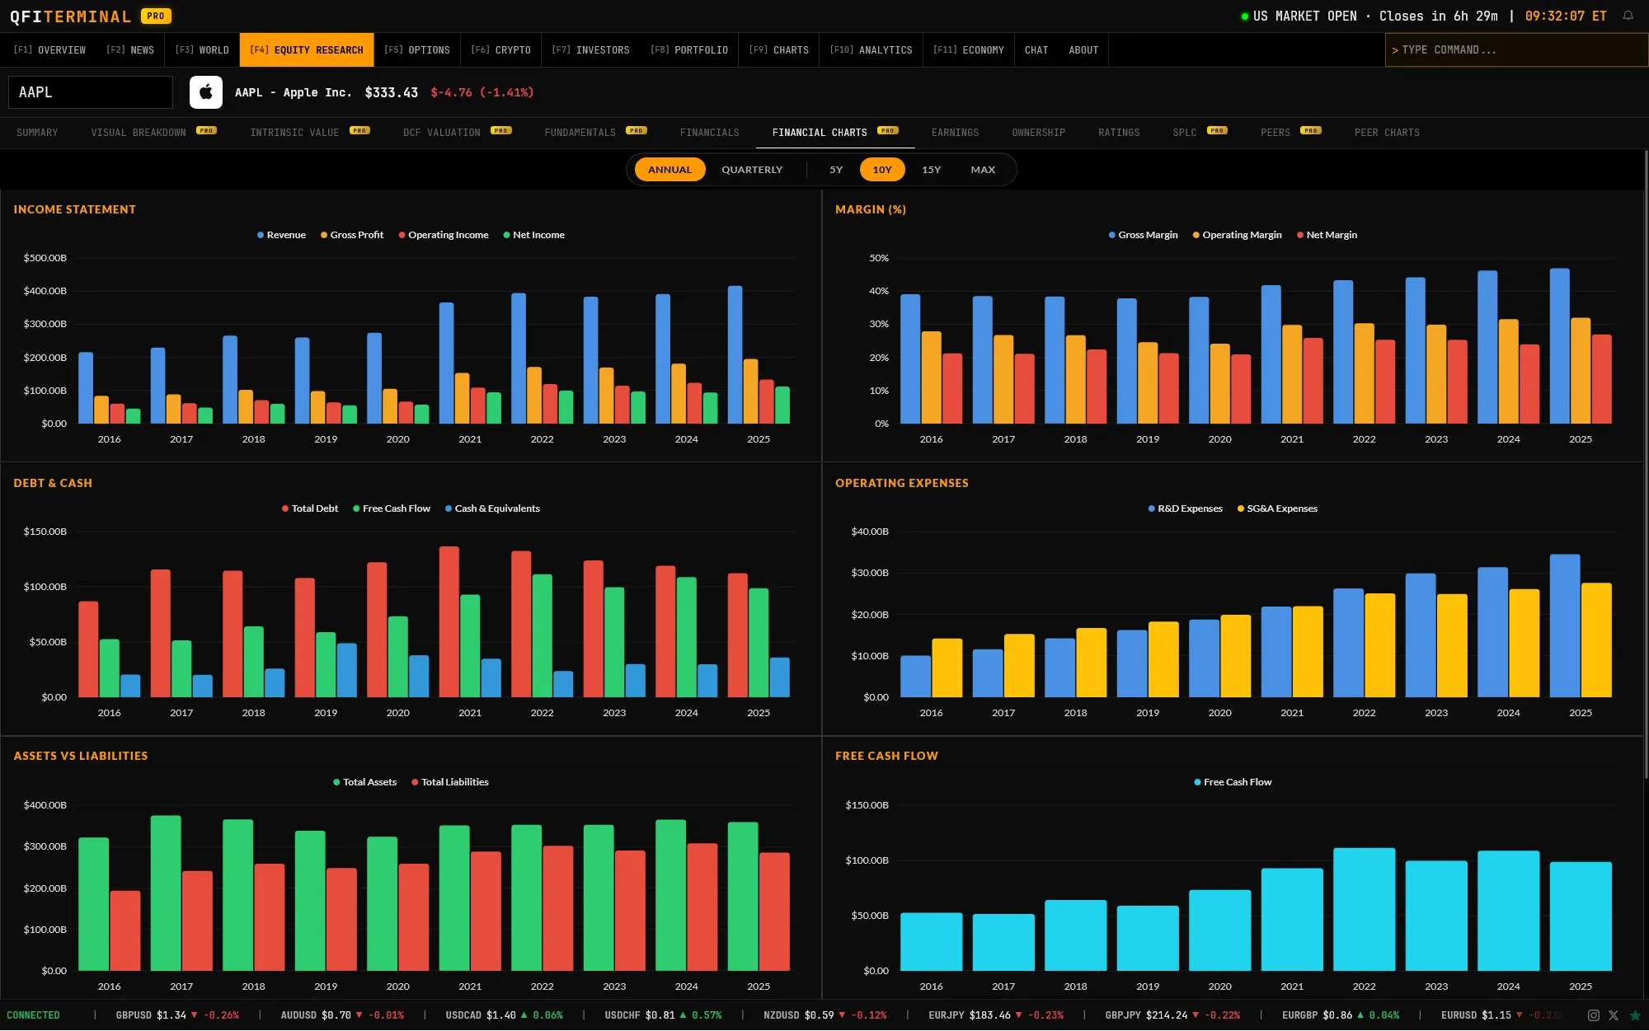Toggle Gross Margin legend item
The width and height of the screenshot is (1649, 1031).
[1143, 235]
